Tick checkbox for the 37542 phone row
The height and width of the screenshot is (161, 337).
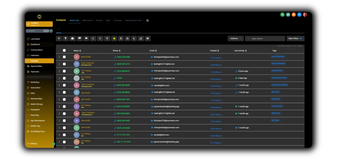tap(64, 78)
